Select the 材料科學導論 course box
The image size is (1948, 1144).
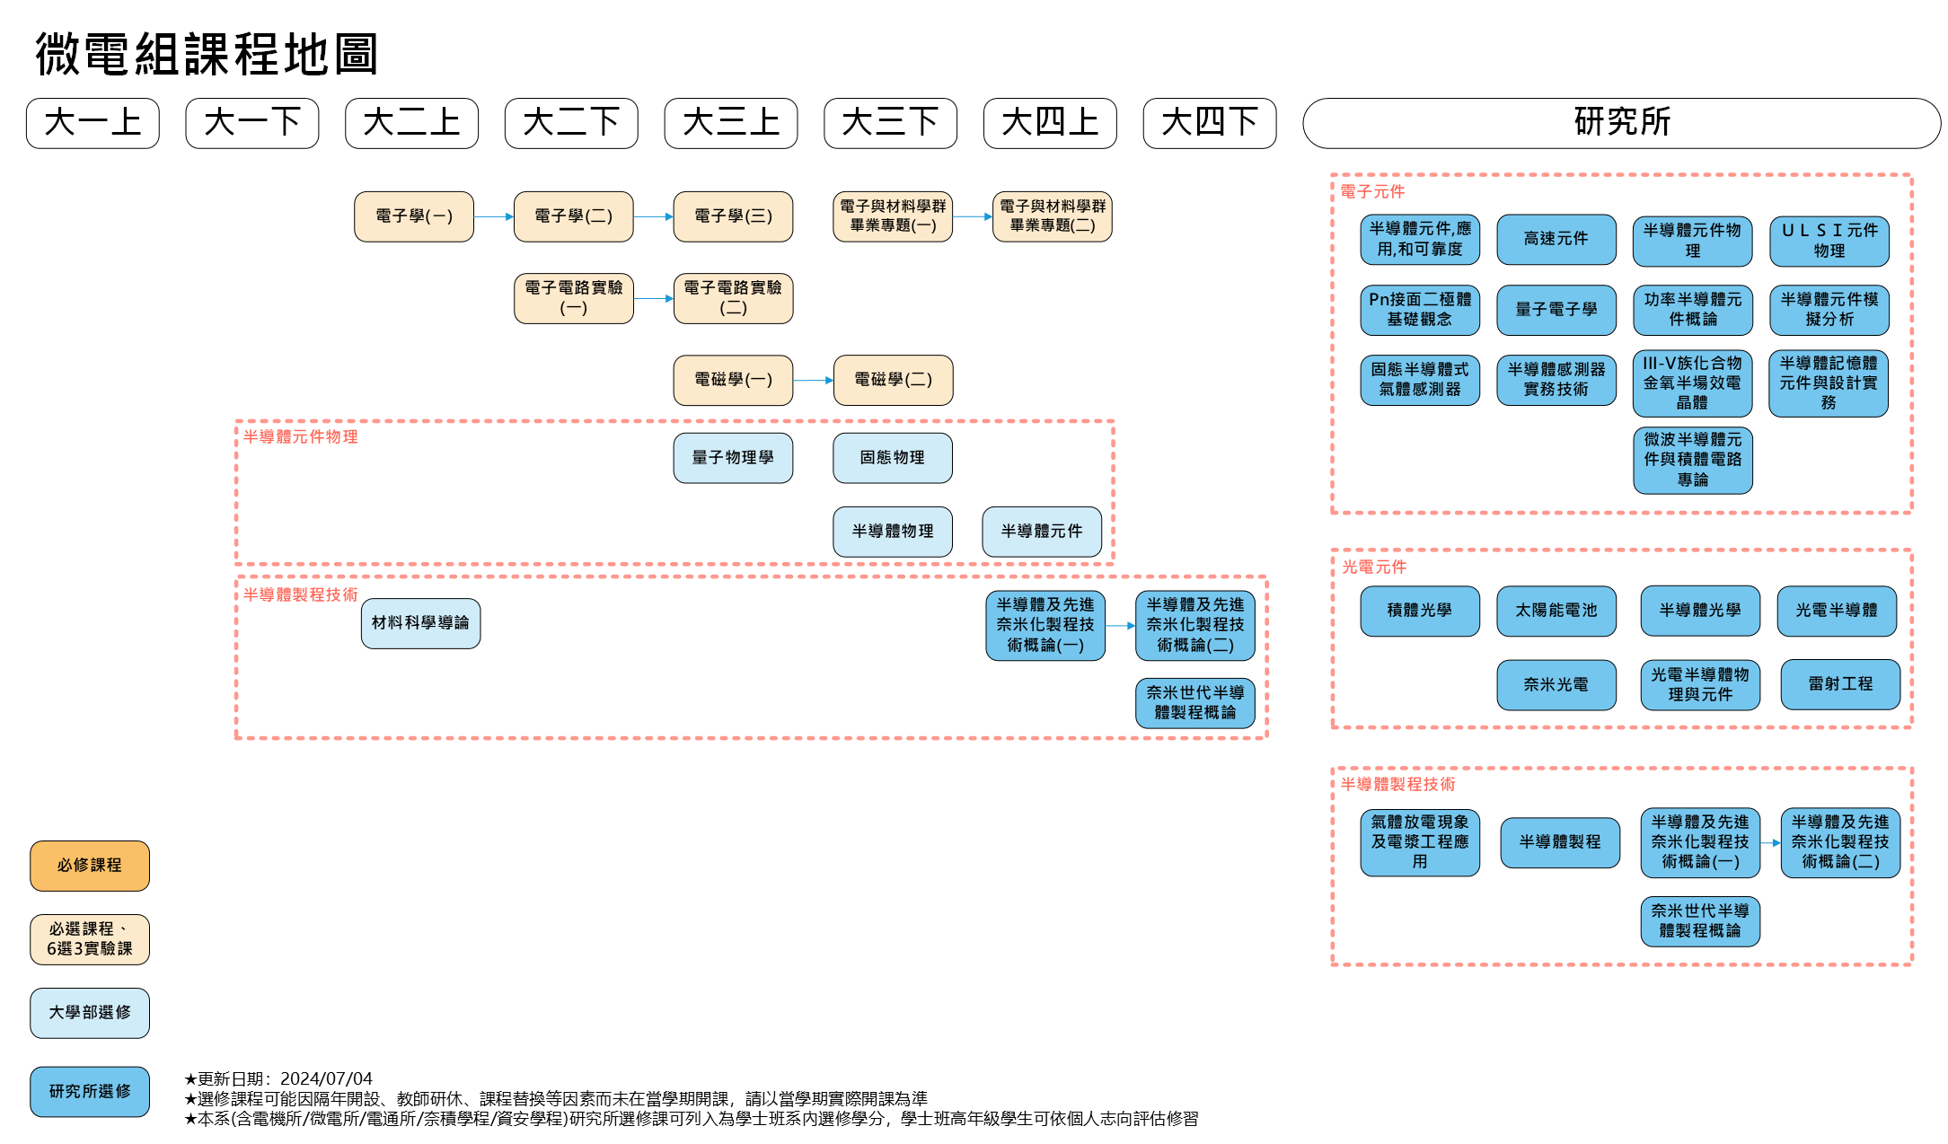pyautogui.click(x=420, y=623)
